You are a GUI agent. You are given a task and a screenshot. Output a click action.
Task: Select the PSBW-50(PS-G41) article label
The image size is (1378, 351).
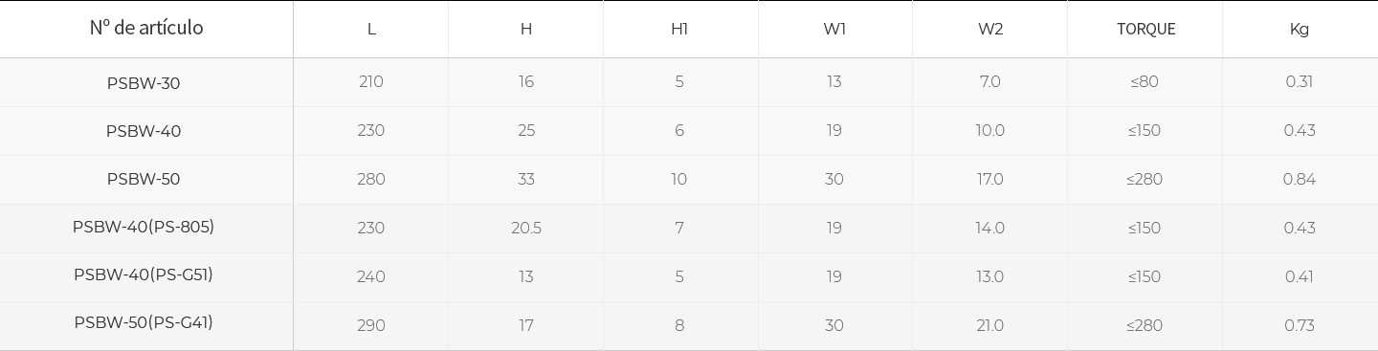[x=144, y=322]
